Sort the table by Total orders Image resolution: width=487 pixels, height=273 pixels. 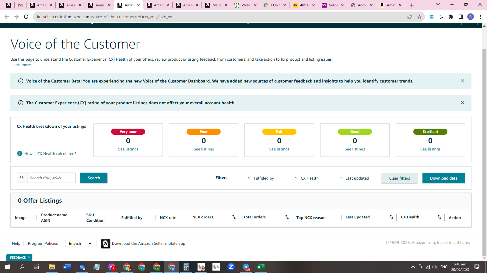click(x=287, y=217)
